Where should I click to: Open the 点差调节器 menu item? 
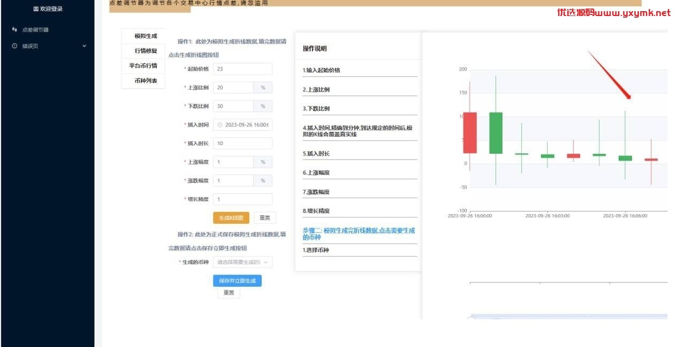(x=35, y=30)
